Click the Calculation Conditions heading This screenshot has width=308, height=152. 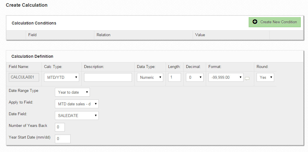coord(34,23)
